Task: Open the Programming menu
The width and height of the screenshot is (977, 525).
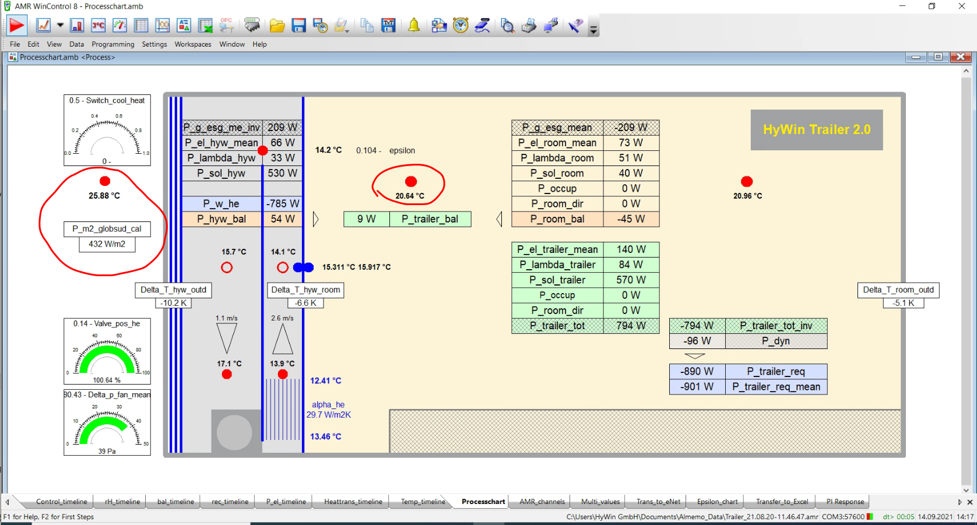Action: pos(113,44)
